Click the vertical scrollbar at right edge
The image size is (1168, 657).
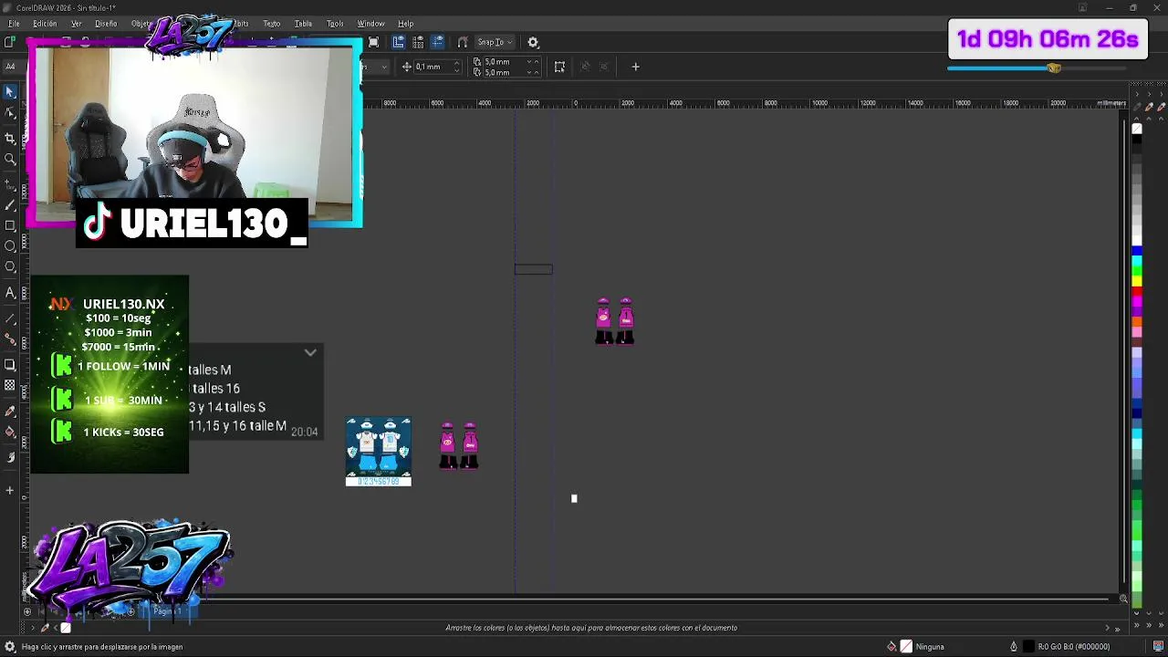(x=1123, y=351)
